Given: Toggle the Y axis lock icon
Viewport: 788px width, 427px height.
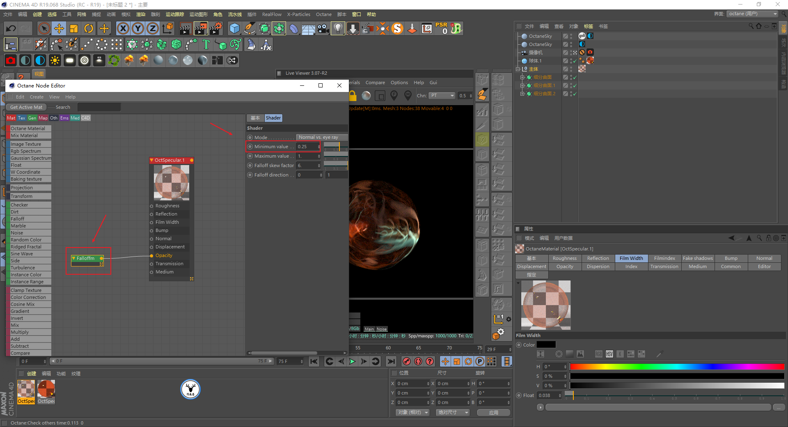Looking at the screenshot, I should click(138, 28).
